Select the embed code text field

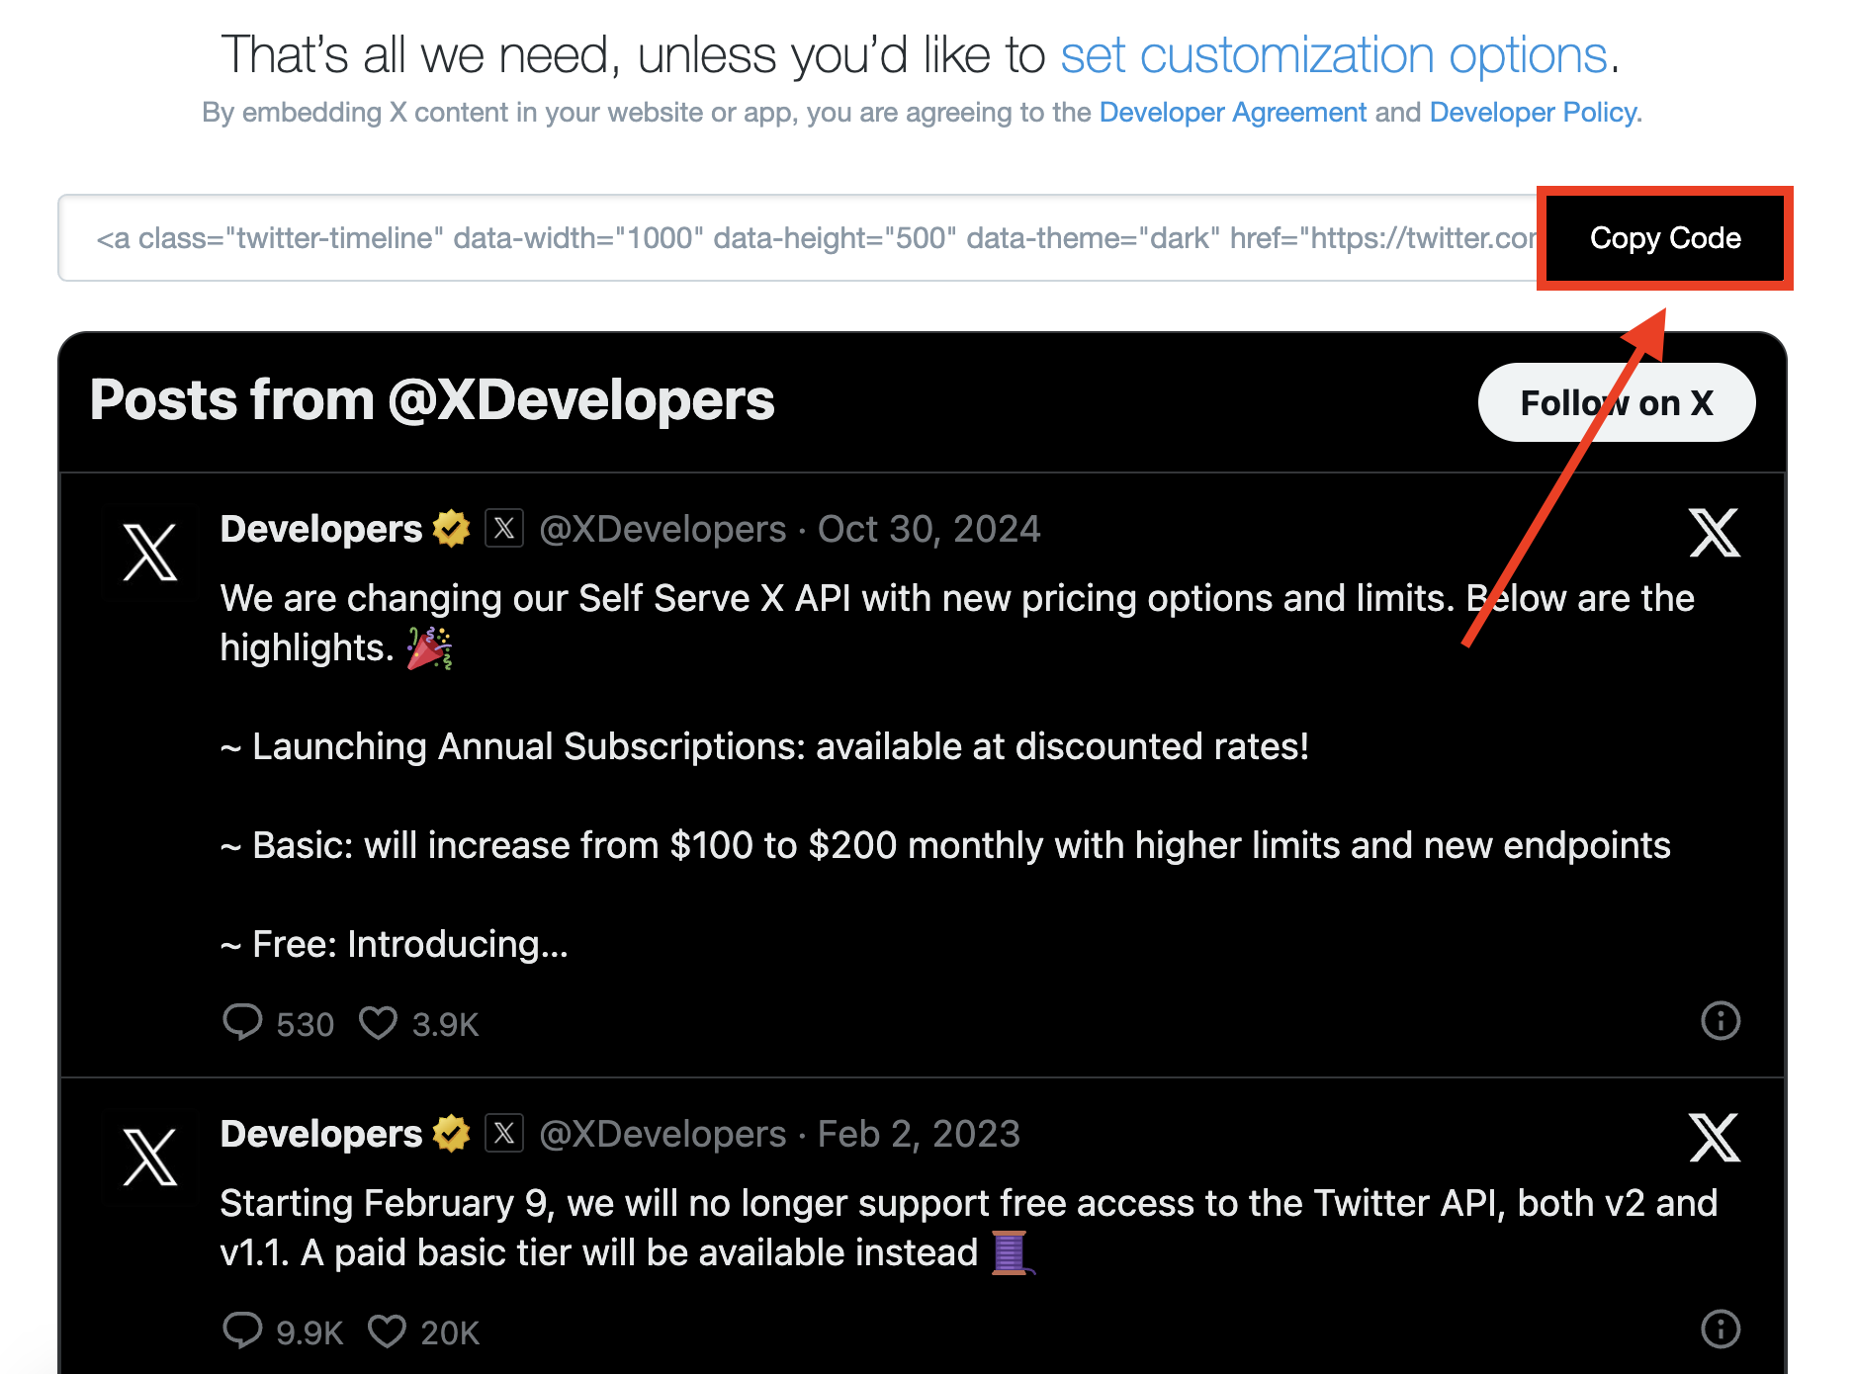click(801, 238)
